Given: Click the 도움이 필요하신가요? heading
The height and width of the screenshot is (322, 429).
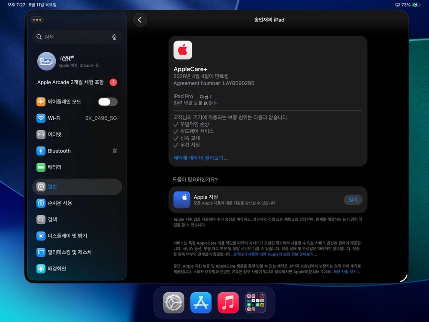Looking at the screenshot, I should pos(195,179).
